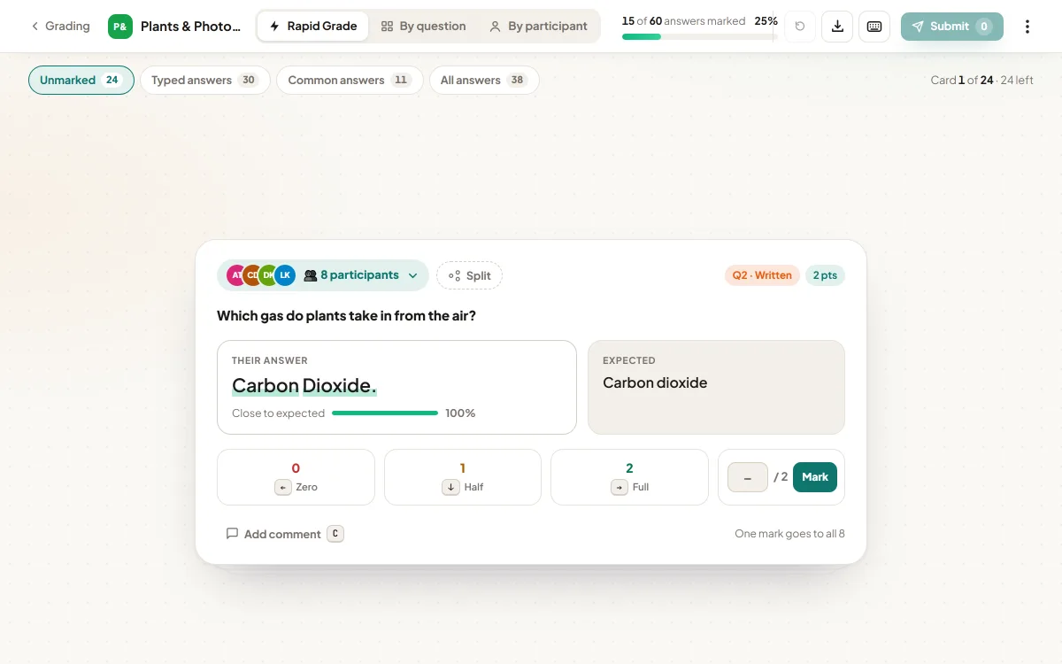Click the answers marked progress bar
The image size is (1062, 664).
[x=699, y=36]
